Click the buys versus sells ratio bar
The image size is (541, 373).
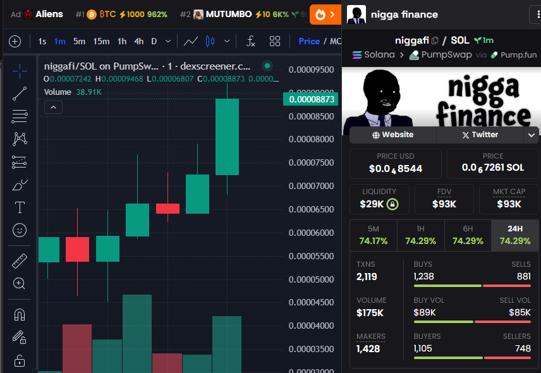472,286
